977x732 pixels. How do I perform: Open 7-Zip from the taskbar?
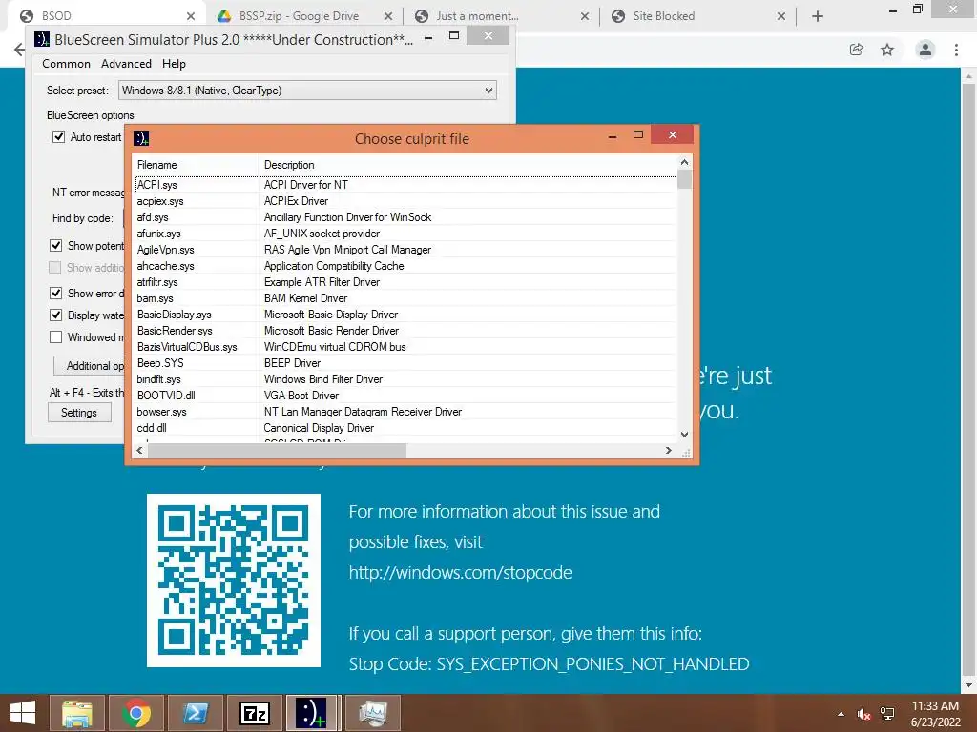pos(255,713)
